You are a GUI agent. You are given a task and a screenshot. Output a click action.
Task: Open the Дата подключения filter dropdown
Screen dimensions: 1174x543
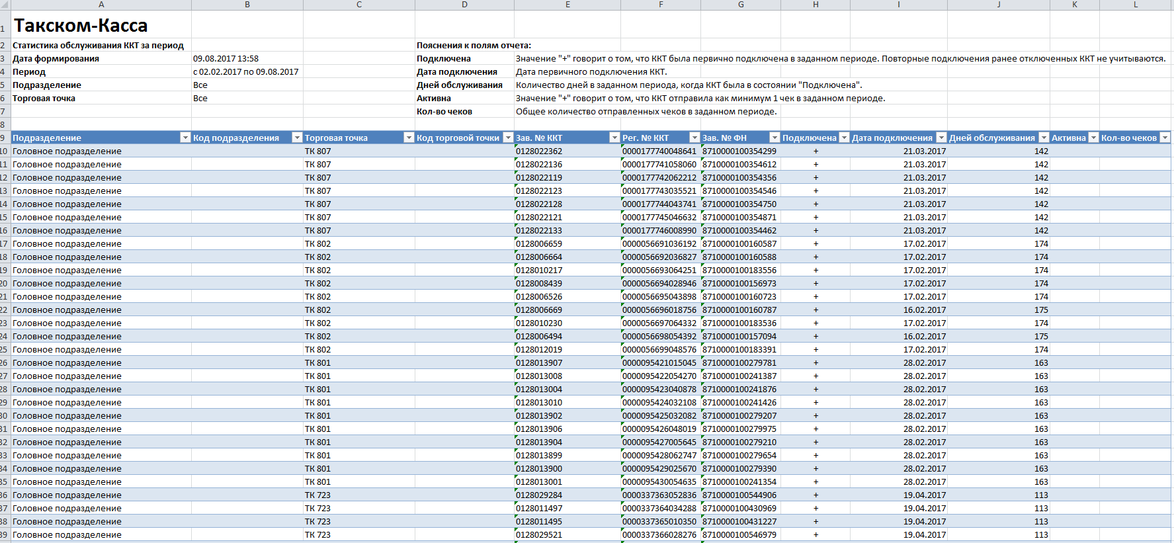tap(941, 138)
